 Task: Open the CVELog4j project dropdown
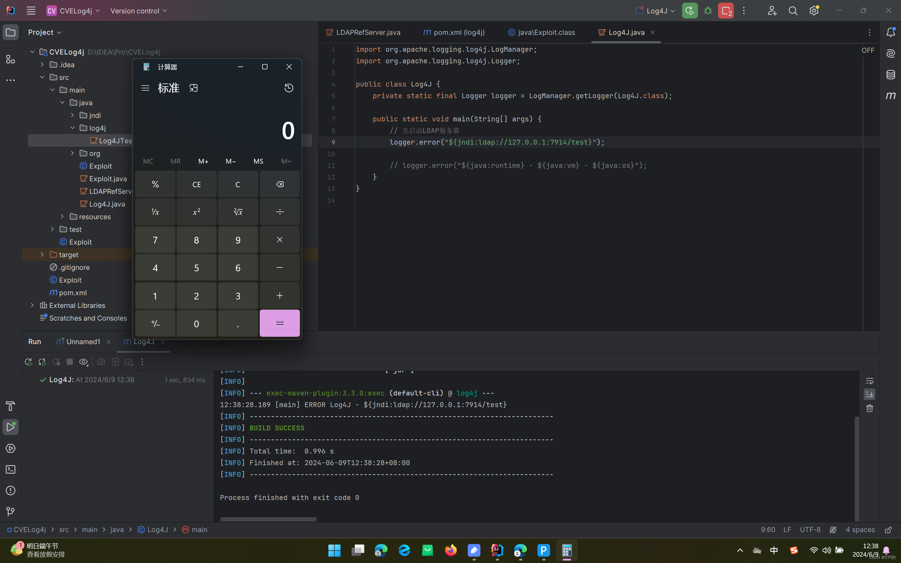click(73, 11)
